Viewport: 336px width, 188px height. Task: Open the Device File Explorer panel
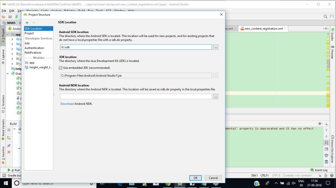click(x=332, y=149)
